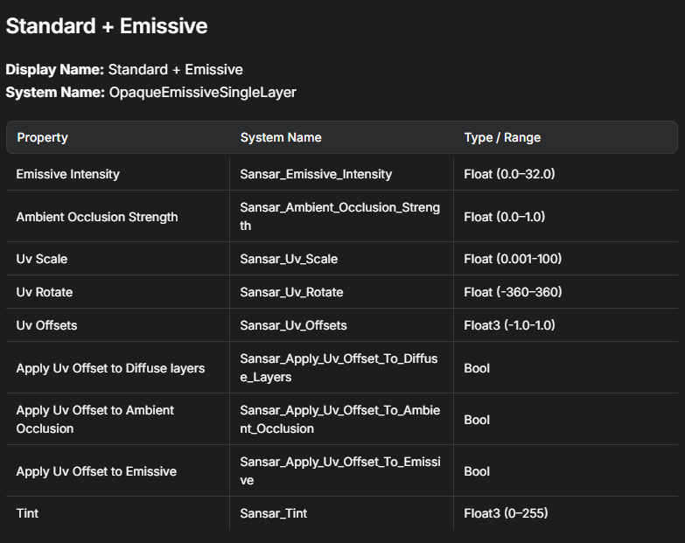
Task: Click the Sansar_Uv_Rotate system name cell
Action: pos(291,292)
